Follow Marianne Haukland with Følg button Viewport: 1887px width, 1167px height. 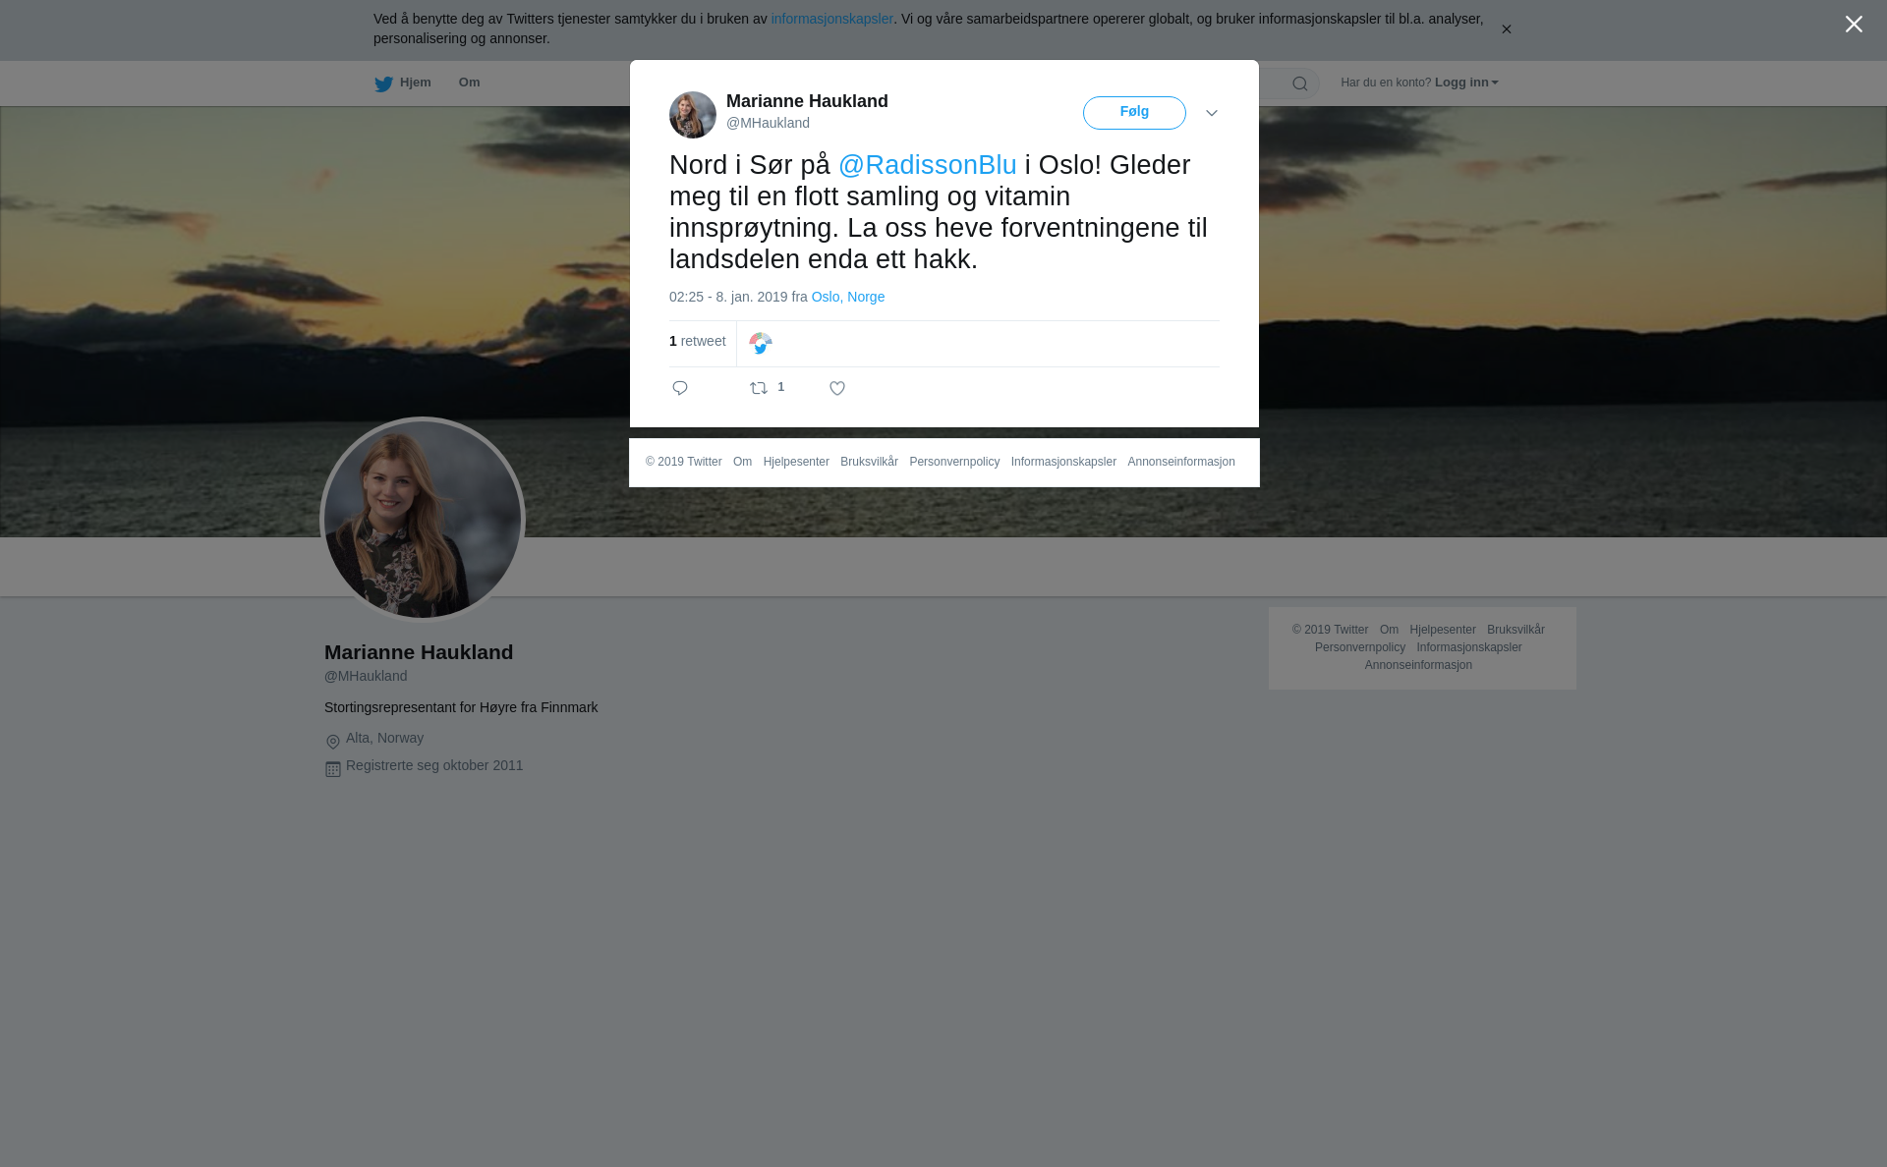[x=1134, y=112]
